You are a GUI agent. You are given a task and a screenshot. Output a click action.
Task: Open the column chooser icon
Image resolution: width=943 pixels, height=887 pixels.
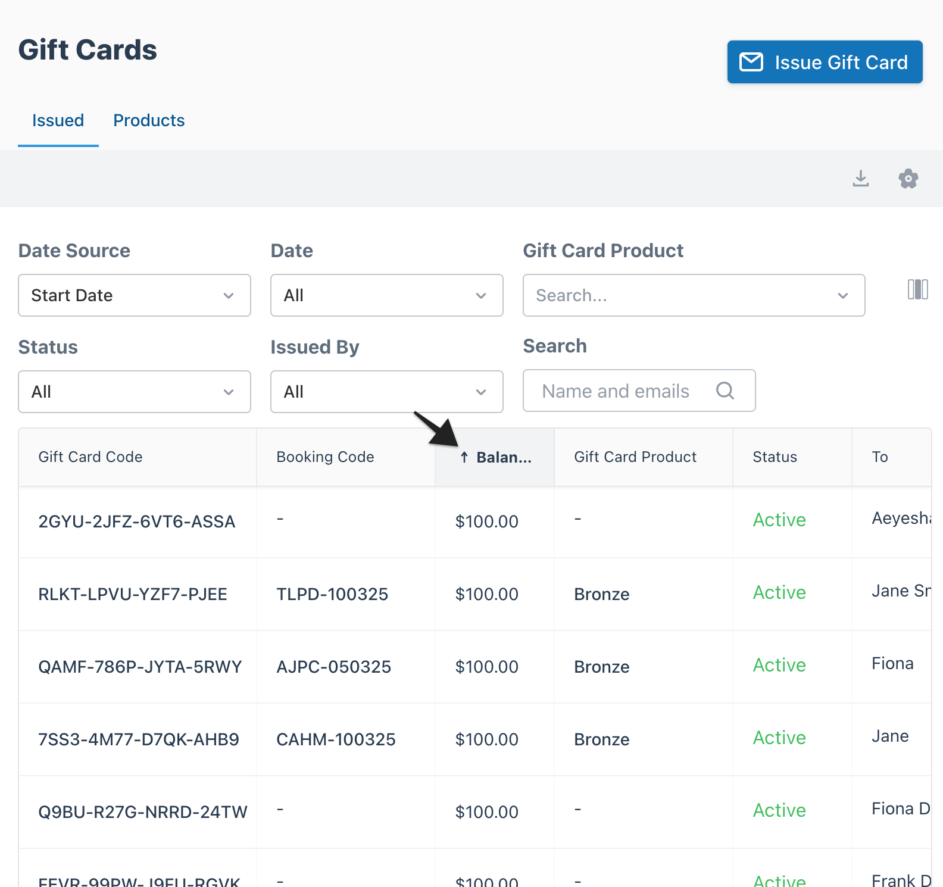tap(917, 289)
